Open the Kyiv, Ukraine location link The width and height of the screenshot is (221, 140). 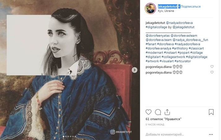166,11
